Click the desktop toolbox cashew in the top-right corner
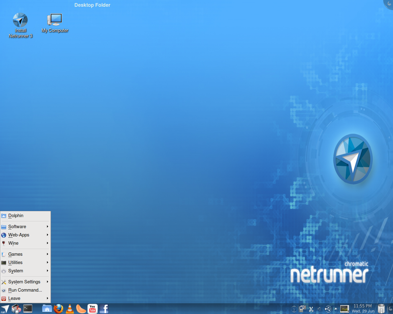Screen dimensions: 393x314 click(389, 4)
